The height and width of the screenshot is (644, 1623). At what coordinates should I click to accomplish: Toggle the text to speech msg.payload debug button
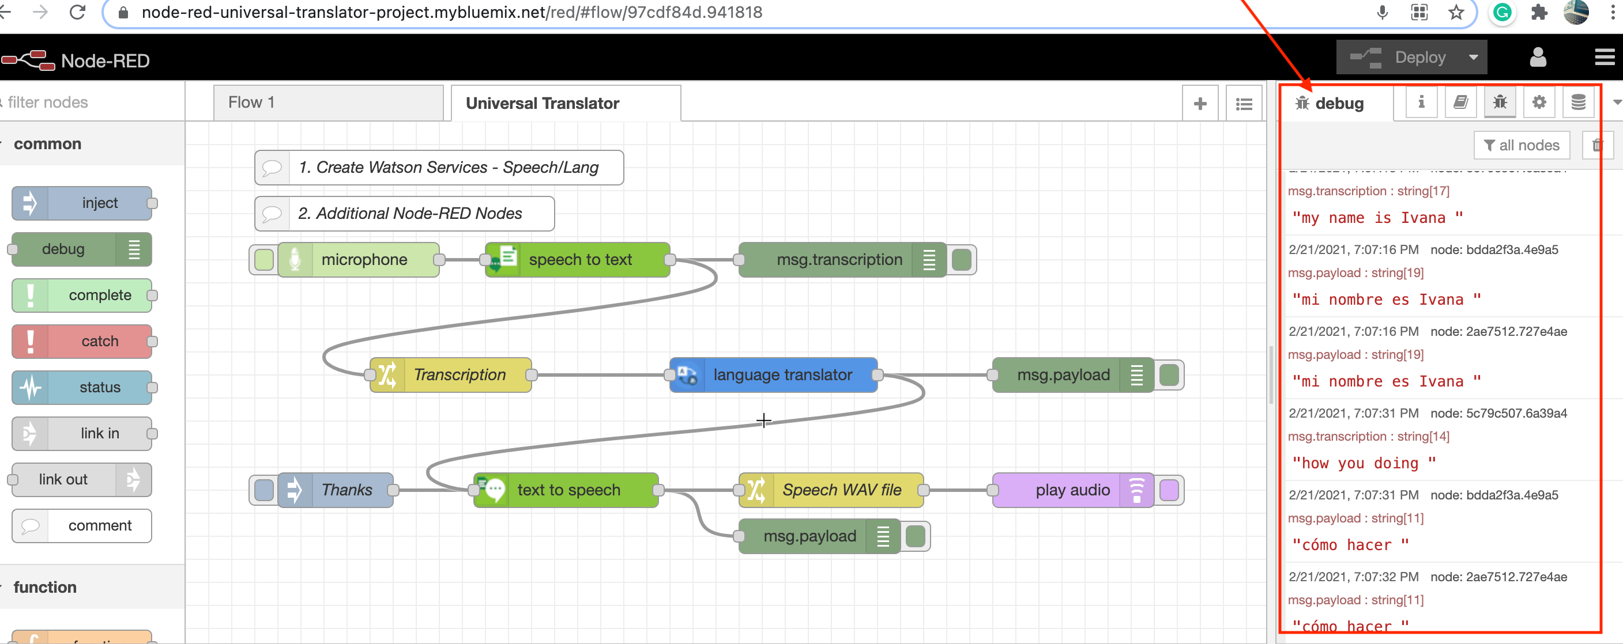click(x=915, y=536)
